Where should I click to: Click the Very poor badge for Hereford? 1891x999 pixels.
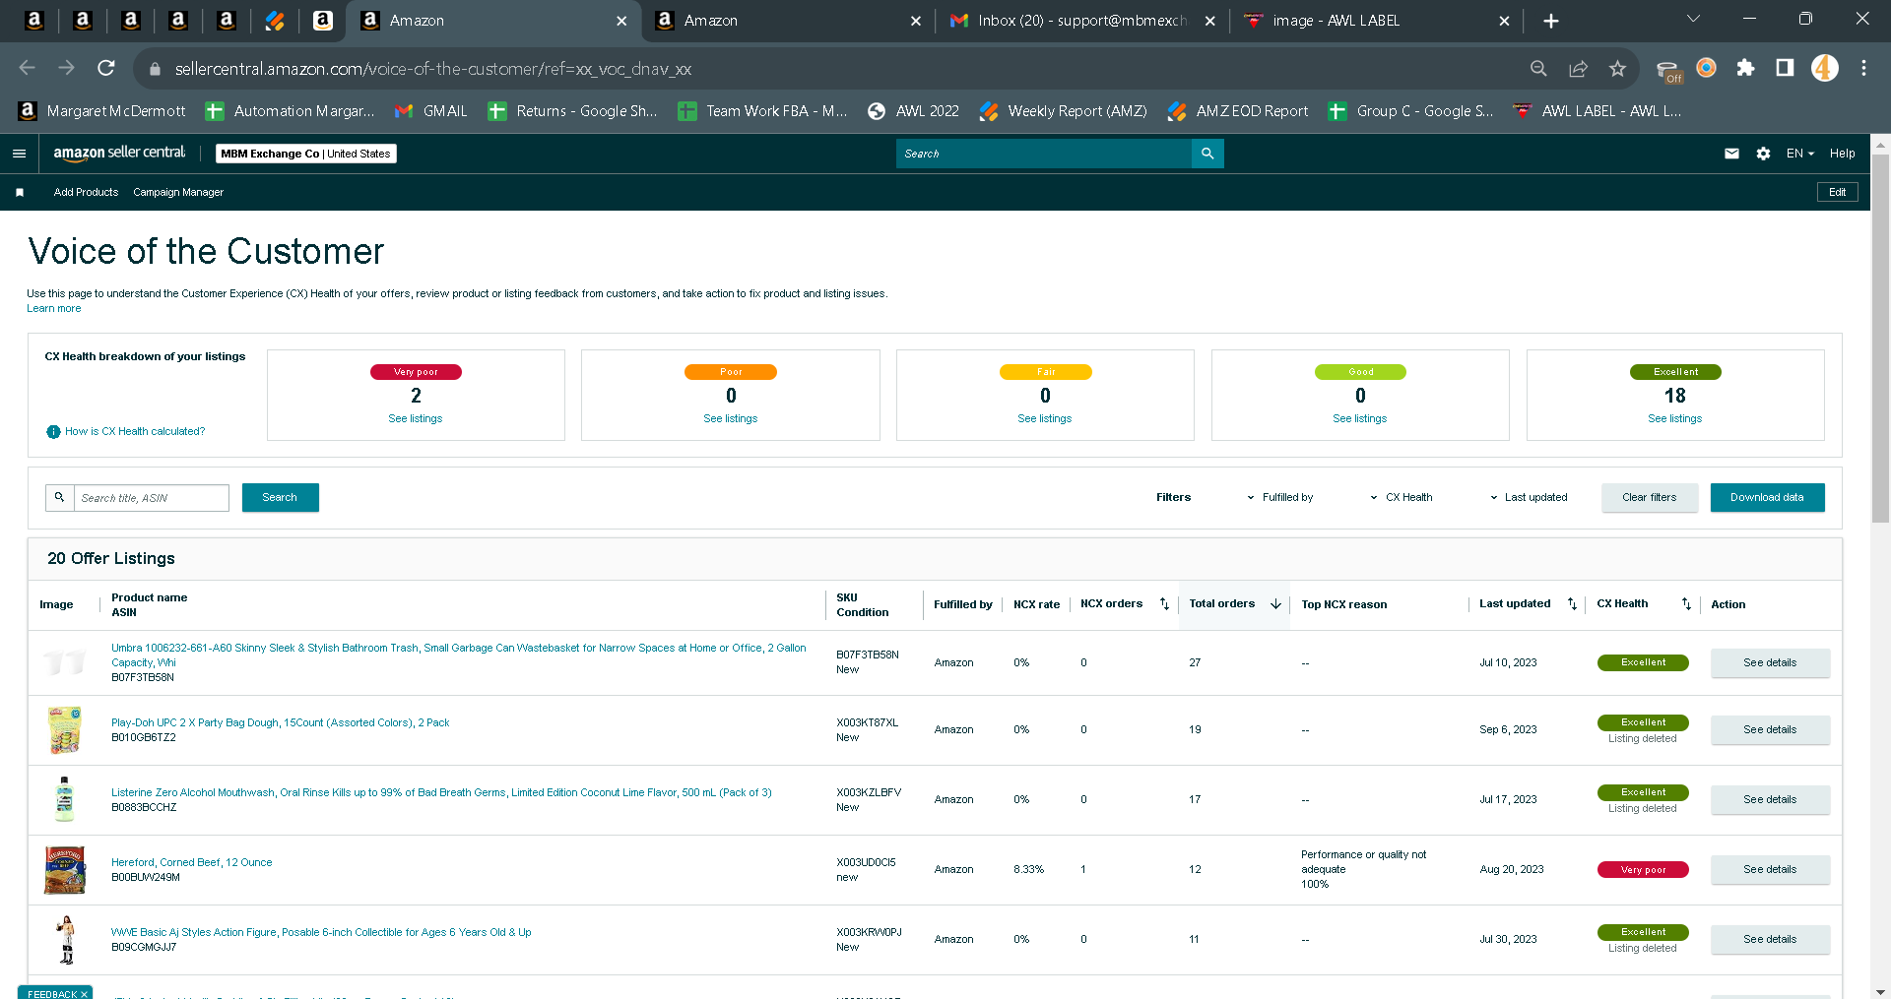(x=1643, y=870)
